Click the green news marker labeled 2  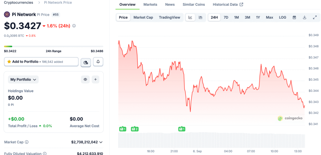[x=135, y=129]
